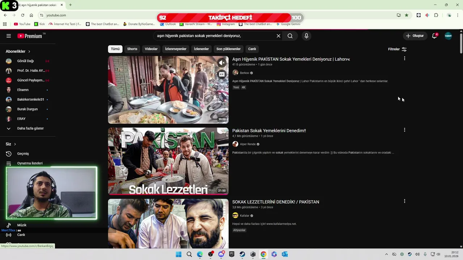Image resolution: width=463 pixels, height=260 pixels.
Task: Open YouTube notifications bell
Action: click(434, 36)
